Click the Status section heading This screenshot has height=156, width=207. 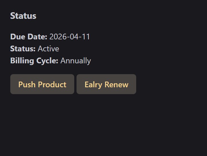tap(23, 16)
